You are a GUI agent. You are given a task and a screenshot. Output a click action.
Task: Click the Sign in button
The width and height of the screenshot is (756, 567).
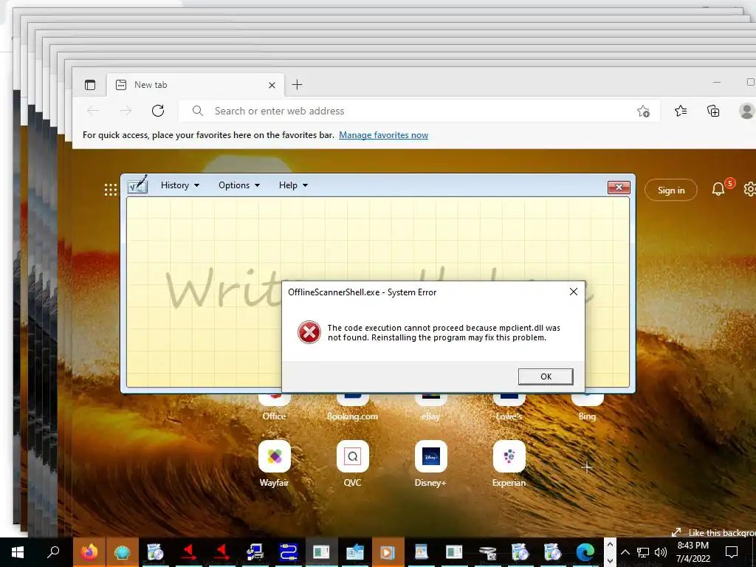(x=671, y=190)
